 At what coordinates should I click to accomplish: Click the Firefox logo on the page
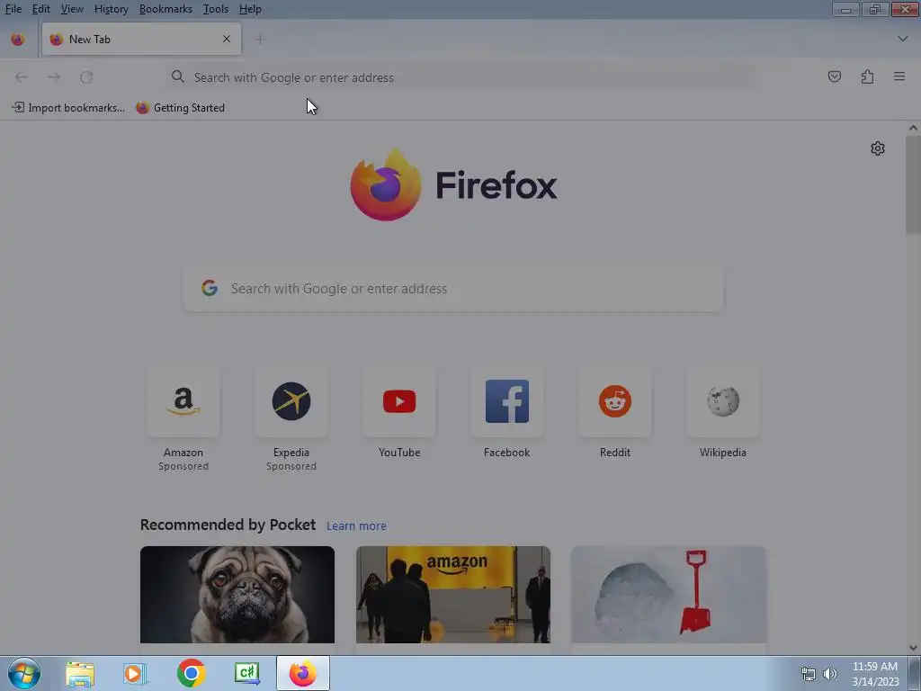point(453,185)
